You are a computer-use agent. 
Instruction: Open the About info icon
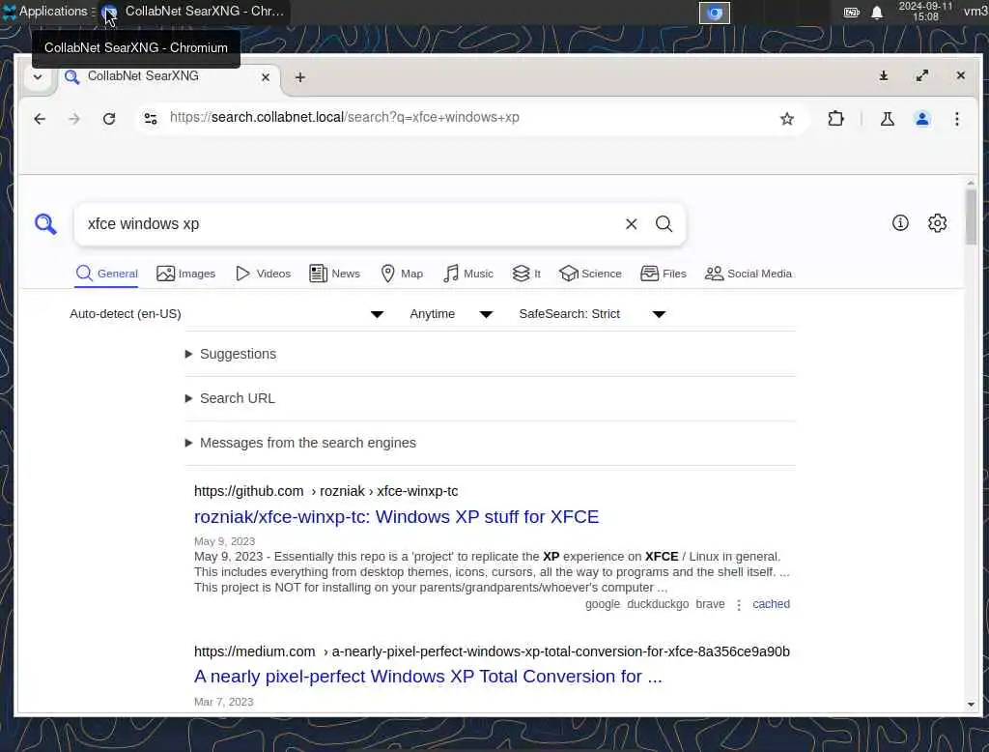(x=900, y=223)
